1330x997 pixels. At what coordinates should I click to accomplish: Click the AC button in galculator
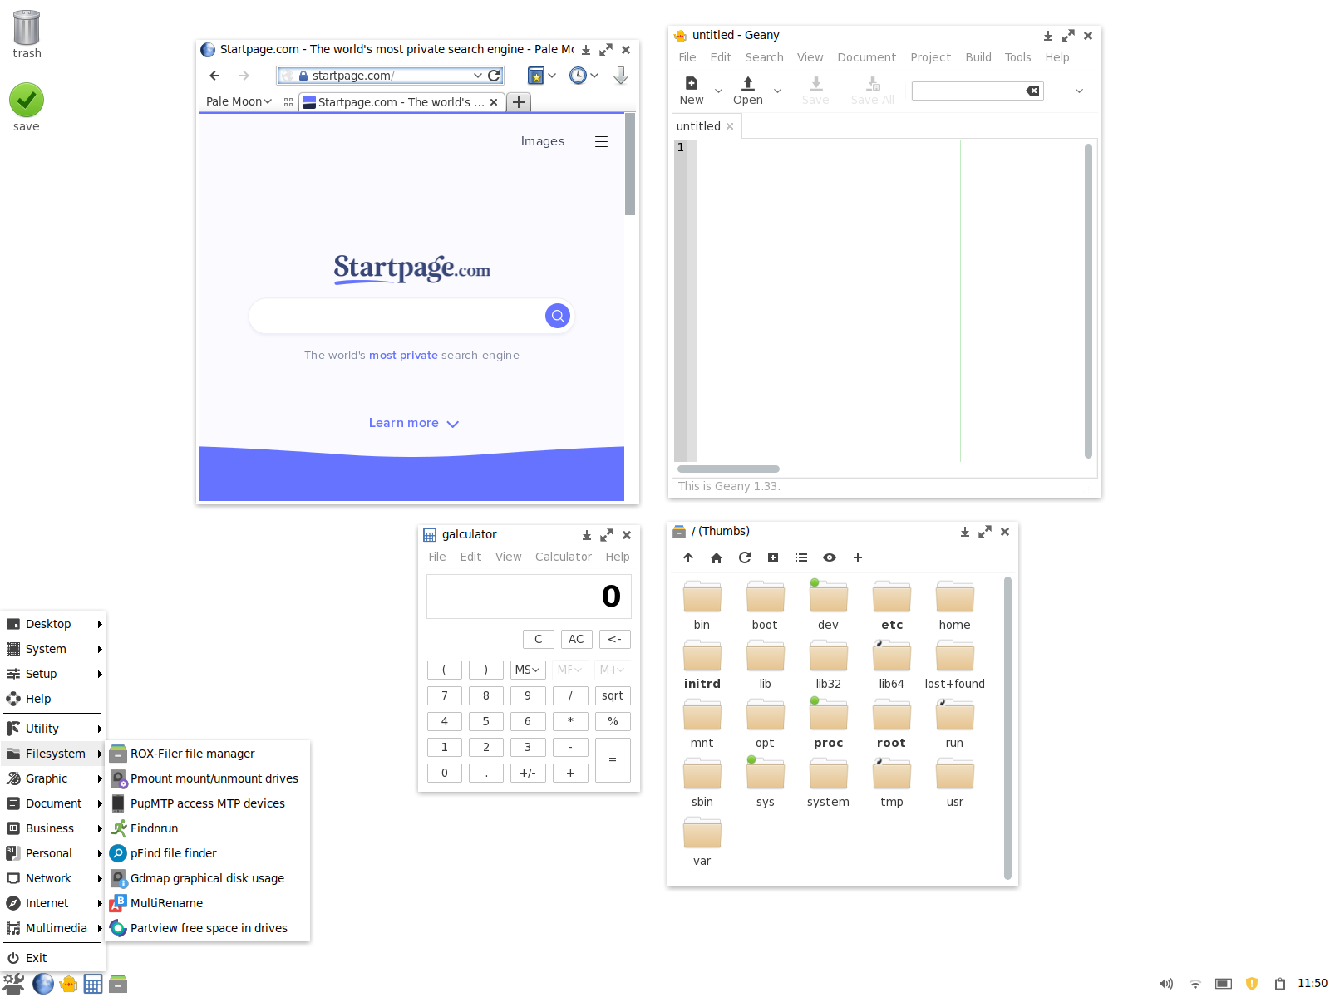[x=576, y=639]
